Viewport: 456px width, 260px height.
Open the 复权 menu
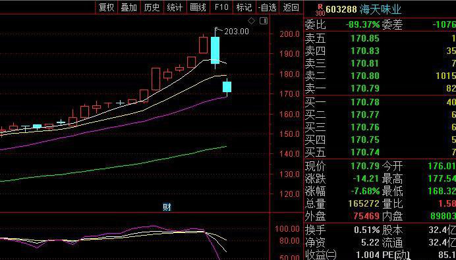click(x=107, y=7)
